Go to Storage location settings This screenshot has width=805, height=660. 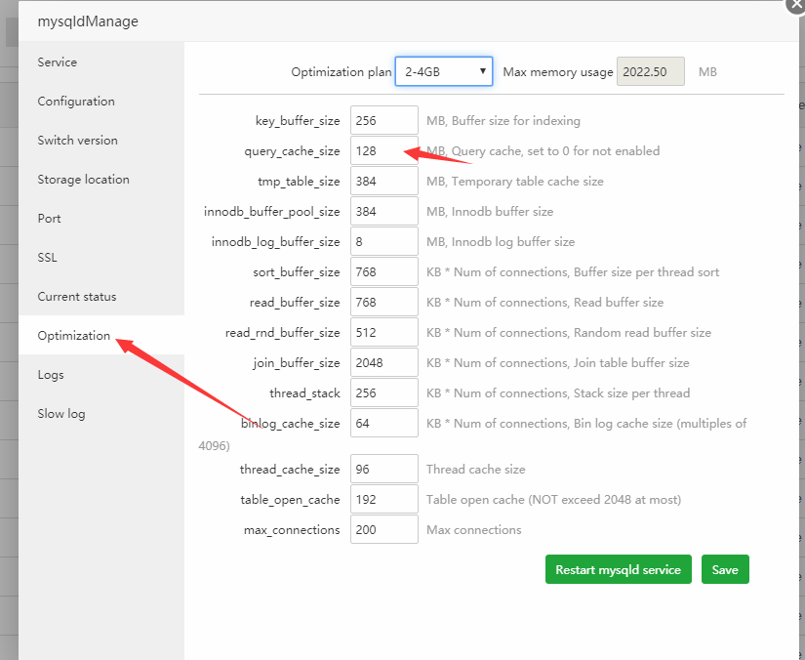click(83, 180)
